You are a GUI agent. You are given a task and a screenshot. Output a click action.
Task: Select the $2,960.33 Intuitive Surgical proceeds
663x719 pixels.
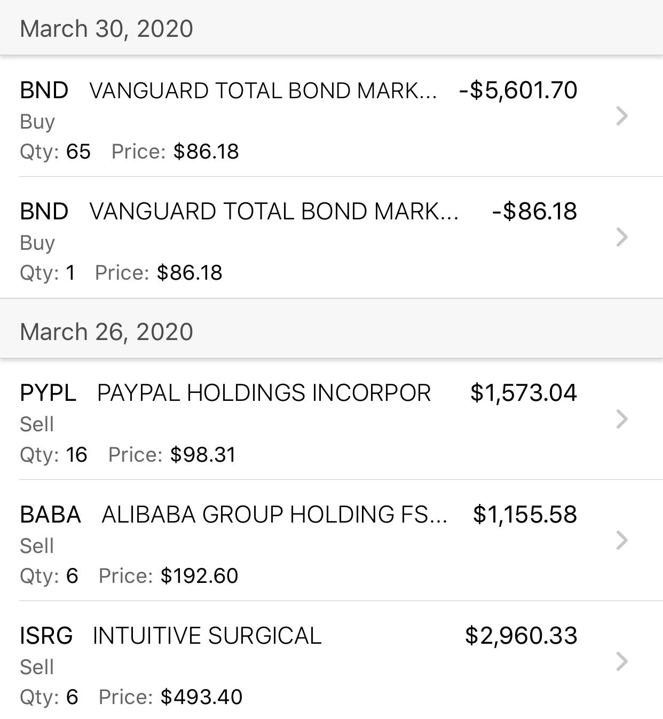(x=522, y=636)
